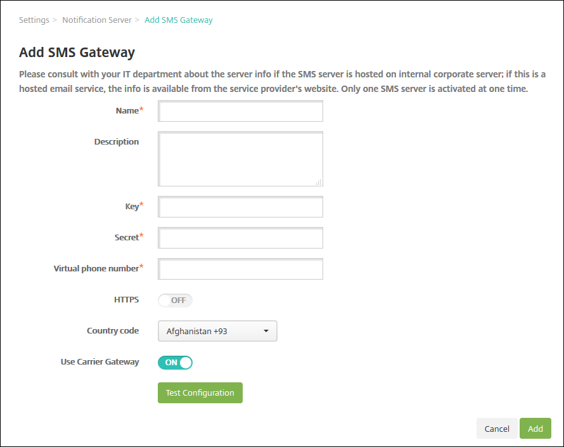The image size is (564, 447).
Task: Select the Virtual phone number field
Action: pyautogui.click(x=240, y=269)
